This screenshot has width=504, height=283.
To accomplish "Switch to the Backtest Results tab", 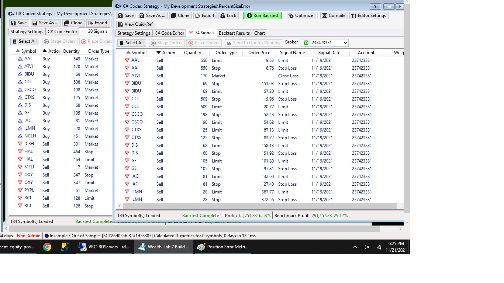I will coord(234,33).
